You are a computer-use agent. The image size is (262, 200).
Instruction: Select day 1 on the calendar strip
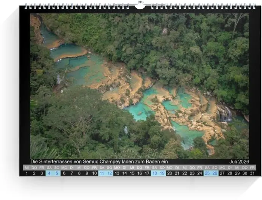pyautogui.click(x=27, y=173)
